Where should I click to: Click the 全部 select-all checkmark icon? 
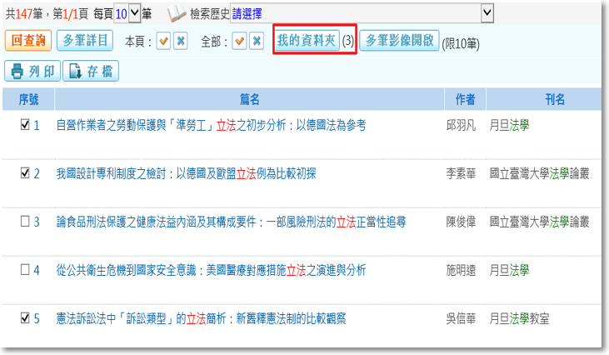pyautogui.click(x=240, y=42)
